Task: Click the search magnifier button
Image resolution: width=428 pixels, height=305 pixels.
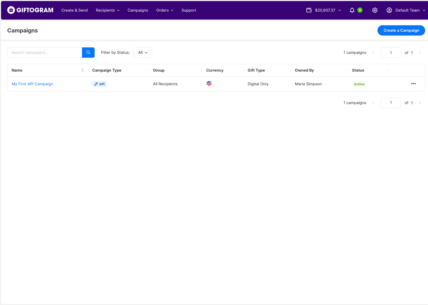Action: (88, 53)
